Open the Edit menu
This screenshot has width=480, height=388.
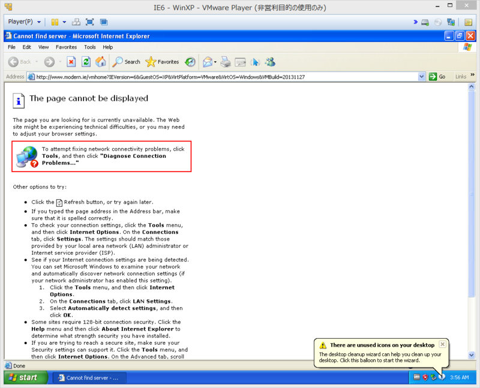[26, 47]
